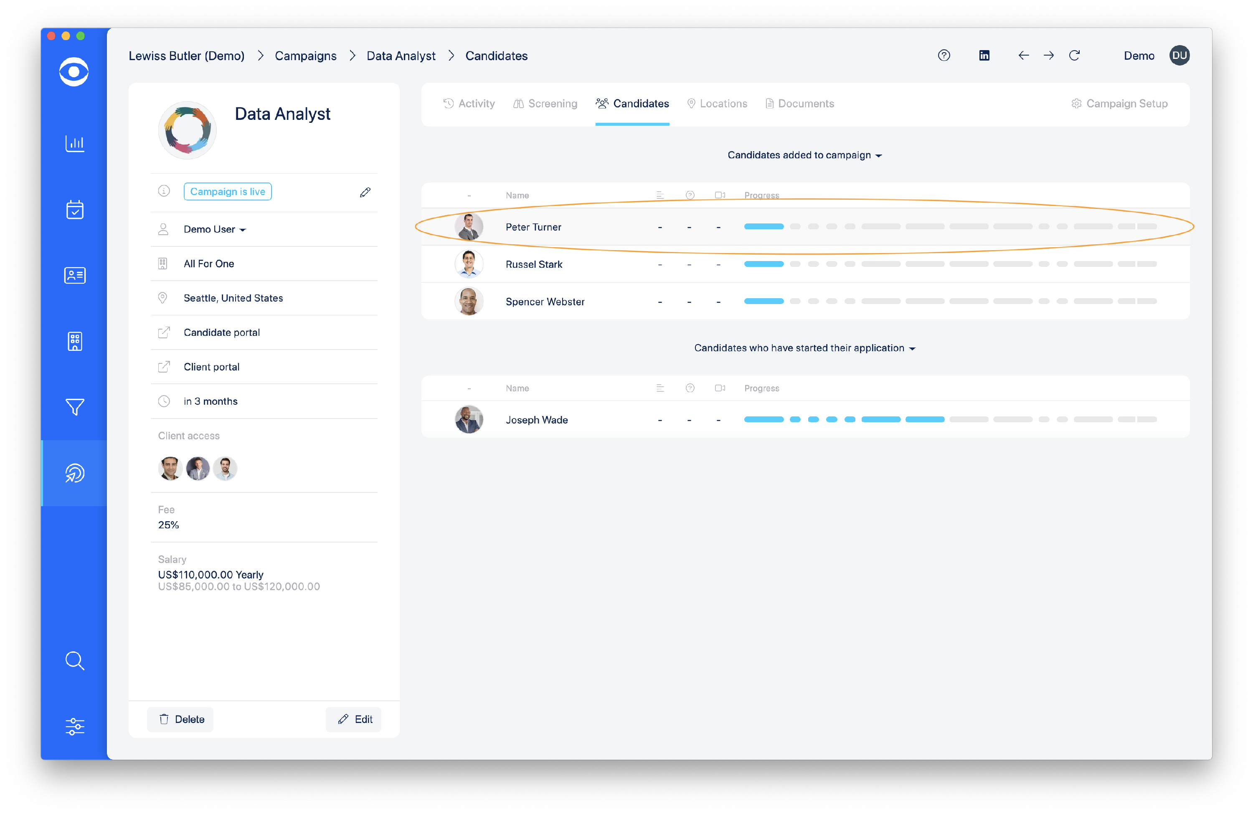Open the companies building sidebar icon

[x=74, y=341]
